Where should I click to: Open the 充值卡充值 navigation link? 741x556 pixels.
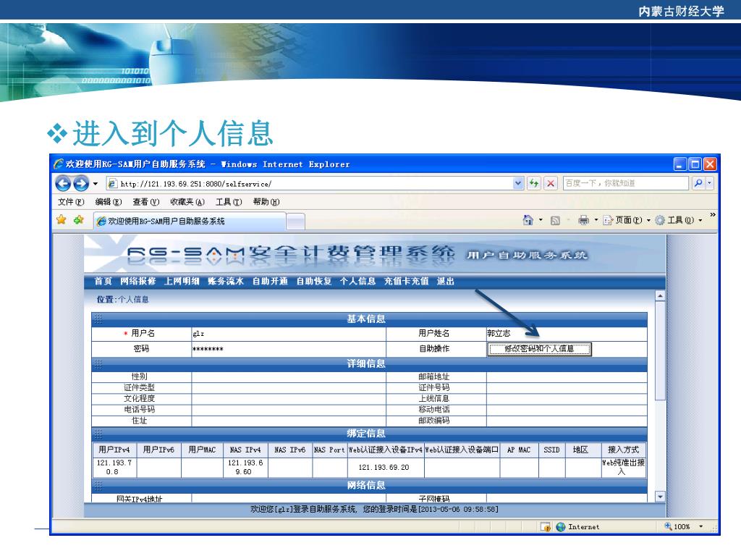tap(407, 282)
